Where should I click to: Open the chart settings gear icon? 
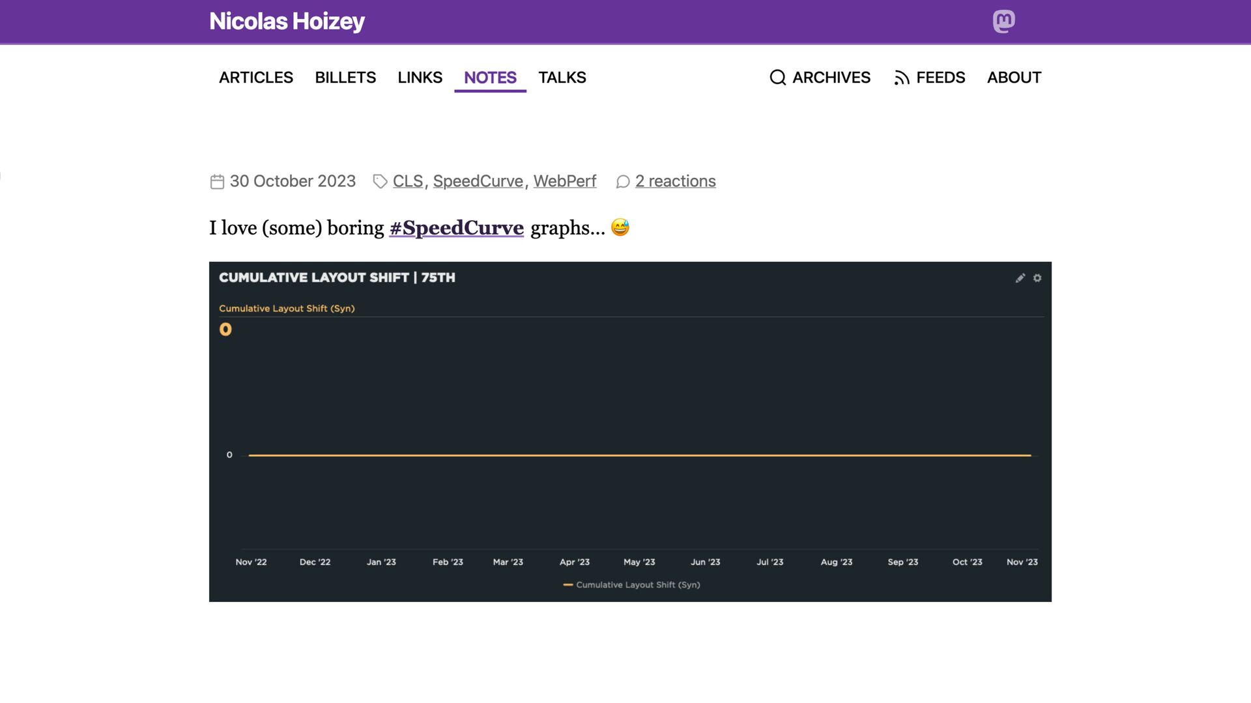(x=1037, y=278)
